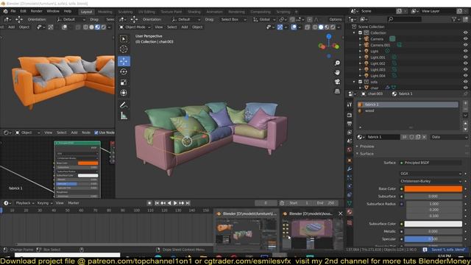Open the Output properties tab
Screen dimensions: 471x265
pos(350,124)
